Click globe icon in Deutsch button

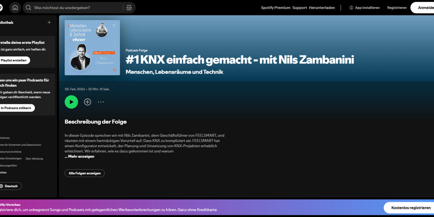click(x=1, y=186)
